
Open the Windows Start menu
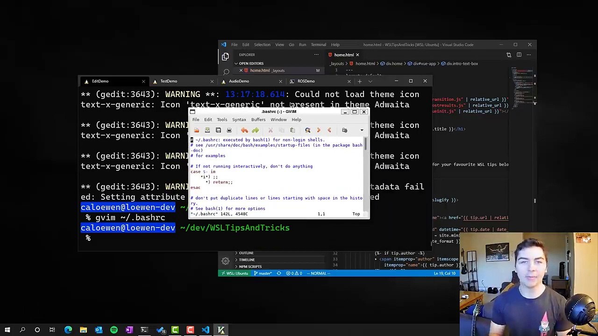(x=7, y=330)
